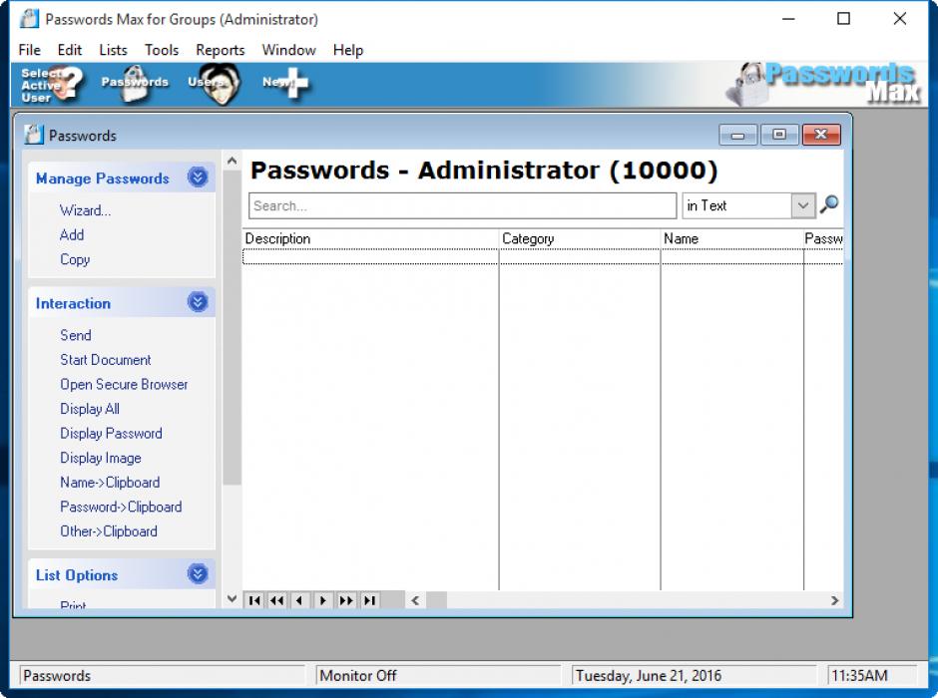
Task: Sort by the Description column header
Action: (370, 238)
